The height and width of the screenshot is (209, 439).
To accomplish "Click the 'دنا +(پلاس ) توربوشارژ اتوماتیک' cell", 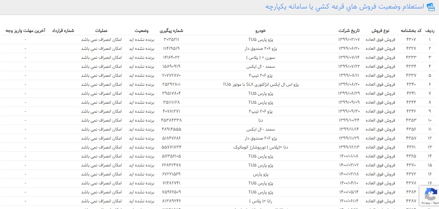I will pyautogui.click(x=261, y=147).
